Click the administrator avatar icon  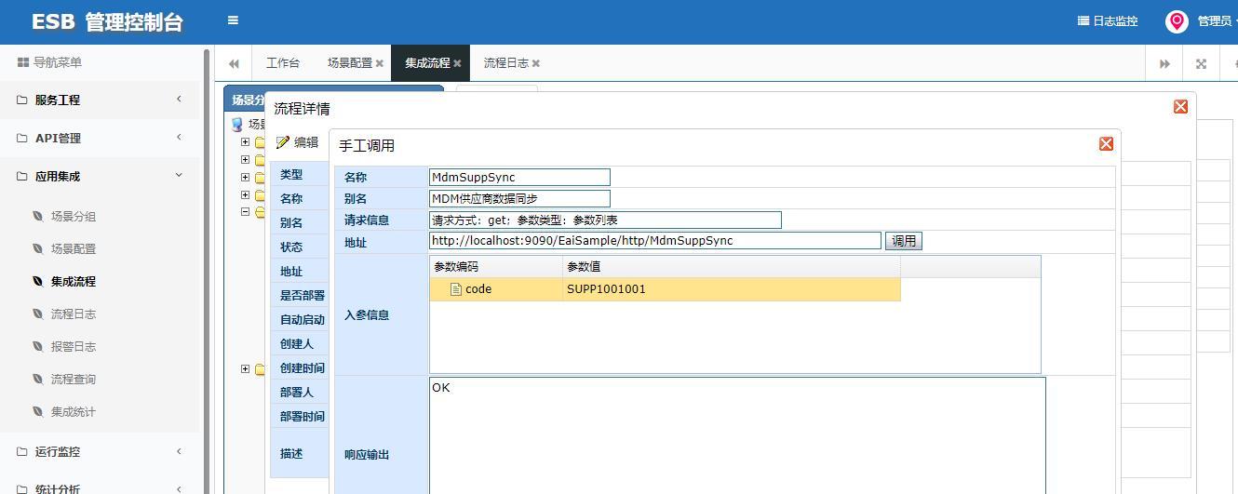tap(1177, 21)
